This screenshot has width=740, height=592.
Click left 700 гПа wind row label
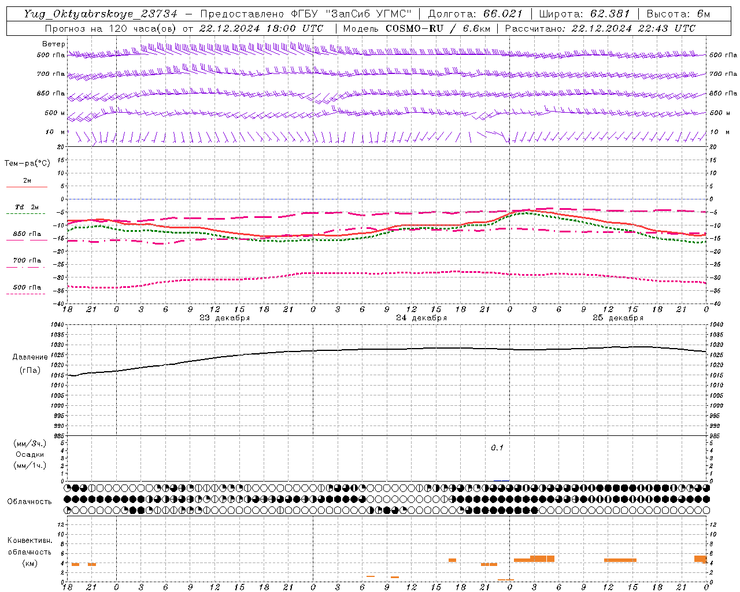pyautogui.click(x=51, y=74)
